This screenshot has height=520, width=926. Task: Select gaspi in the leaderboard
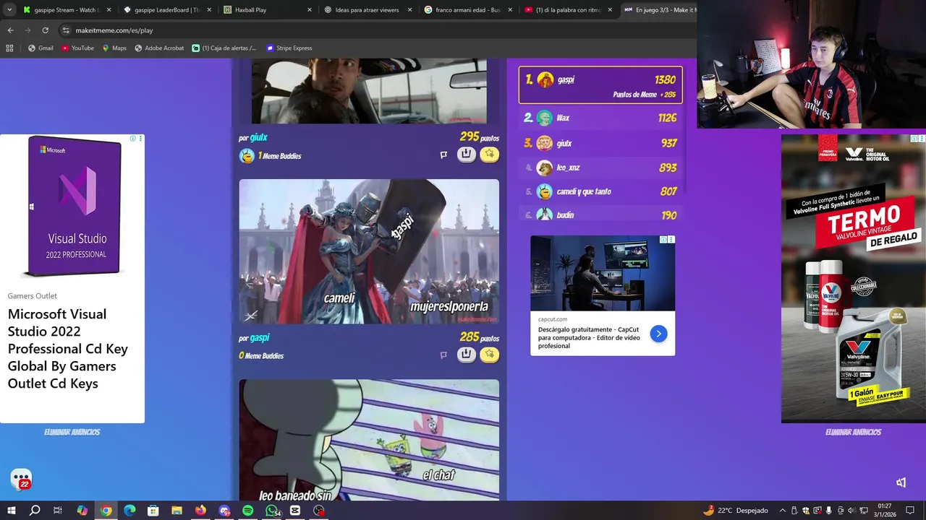pyautogui.click(x=600, y=85)
